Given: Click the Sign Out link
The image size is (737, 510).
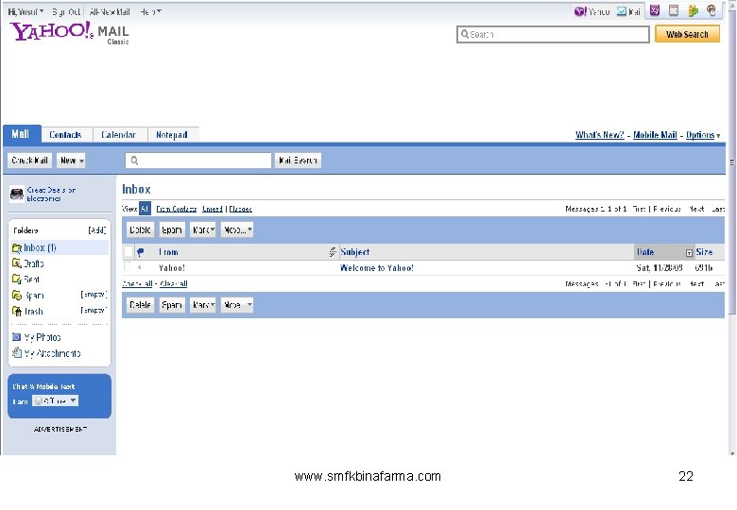Looking at the screenshot, I should point(66,11).
